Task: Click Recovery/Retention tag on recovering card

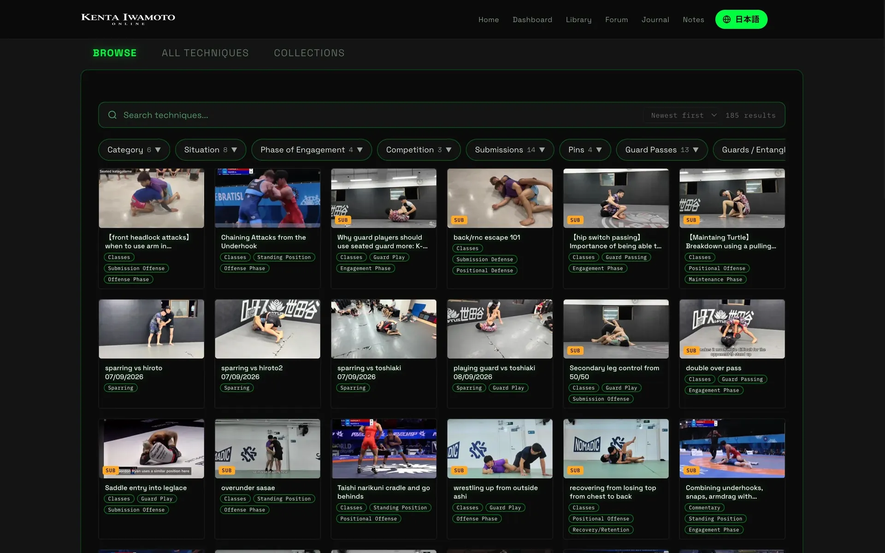Action: point(601,530)
